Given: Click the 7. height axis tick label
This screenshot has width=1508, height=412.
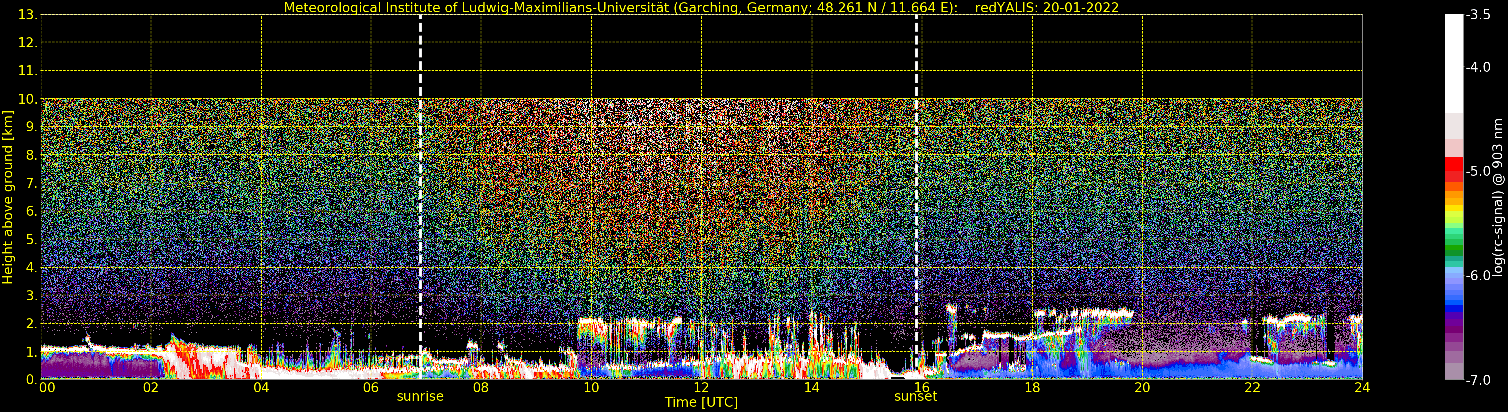Looking at the screenshot, I should [x=32, y=184].
